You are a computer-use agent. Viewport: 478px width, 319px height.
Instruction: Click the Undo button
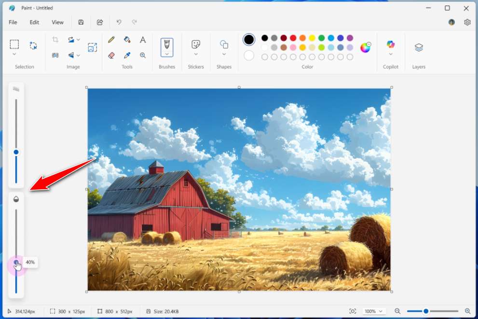[x=119, y=22]
